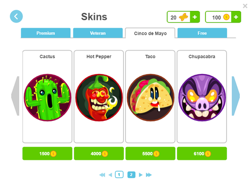Add more coins with the plus button
Screen dimensions: 251x185
pos(236,17)
